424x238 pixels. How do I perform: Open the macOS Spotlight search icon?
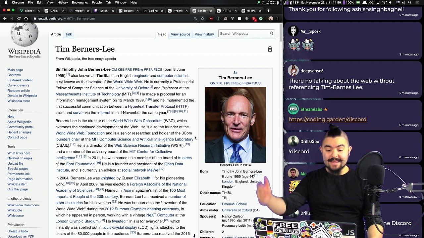(x=410, y=2)
